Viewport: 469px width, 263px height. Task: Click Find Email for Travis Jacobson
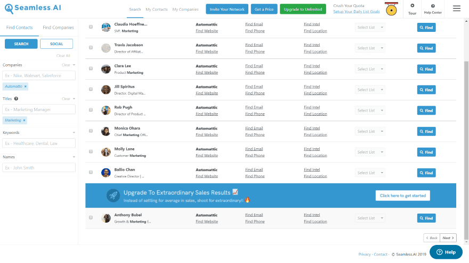(x=254, y=45)
